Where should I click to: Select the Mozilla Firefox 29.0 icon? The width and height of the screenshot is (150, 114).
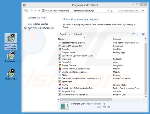click(60, 69)
